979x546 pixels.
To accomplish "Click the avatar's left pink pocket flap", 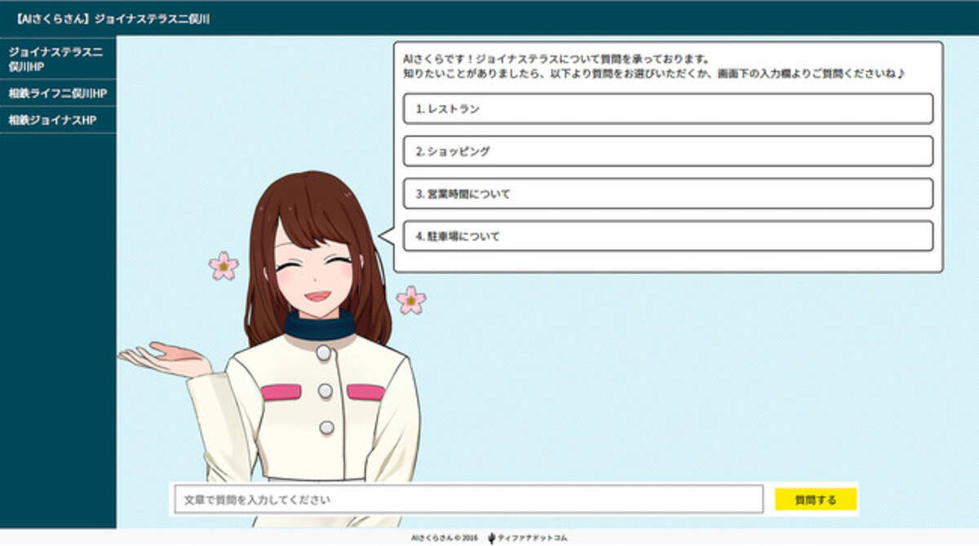I will tap(280, 392).
